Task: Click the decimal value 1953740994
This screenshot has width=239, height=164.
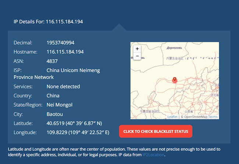Action: (60, 43)
